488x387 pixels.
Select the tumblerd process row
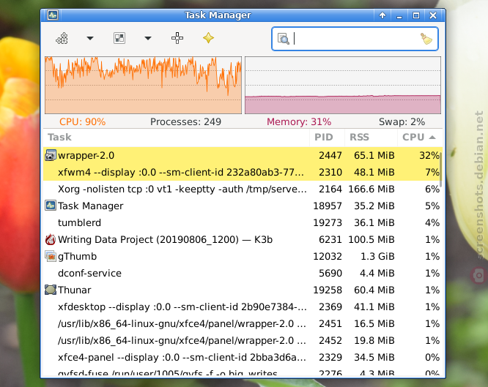[243, 222]
